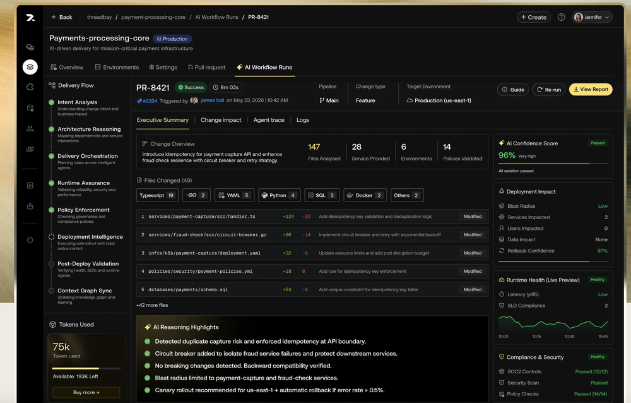Click the help question mark icon
The height and width of the screenshot is (403, 631).
pos(562,17)
